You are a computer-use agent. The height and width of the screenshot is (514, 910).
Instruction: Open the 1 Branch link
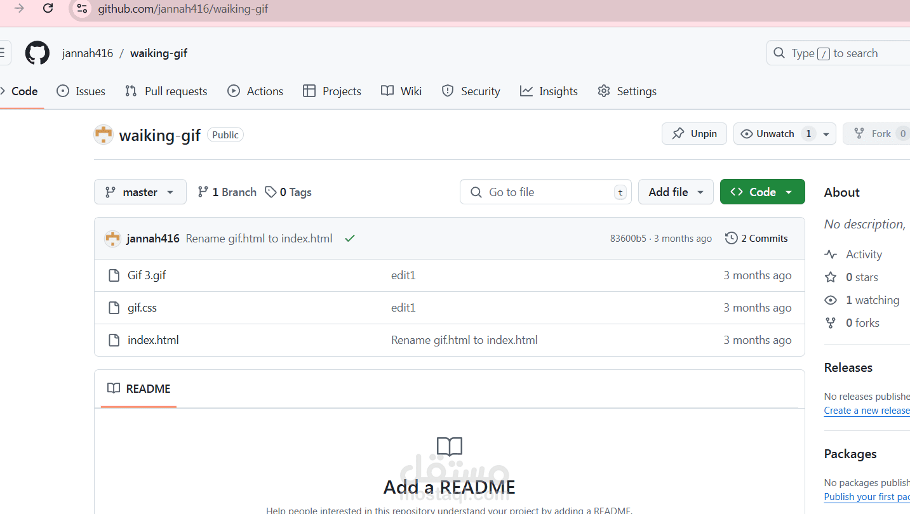pyautogui.click(x=227, y=192)
